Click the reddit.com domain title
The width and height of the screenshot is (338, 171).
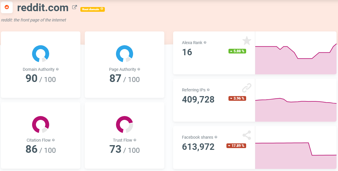43,8
